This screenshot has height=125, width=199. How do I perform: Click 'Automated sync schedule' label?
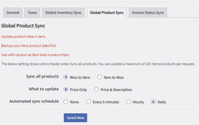[34, 101]
